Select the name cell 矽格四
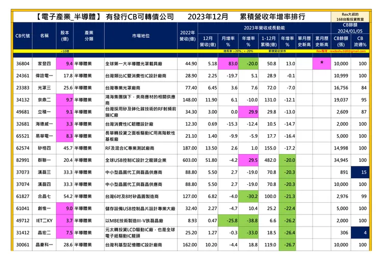Screen dimensions: 378x267 [44, 148]
